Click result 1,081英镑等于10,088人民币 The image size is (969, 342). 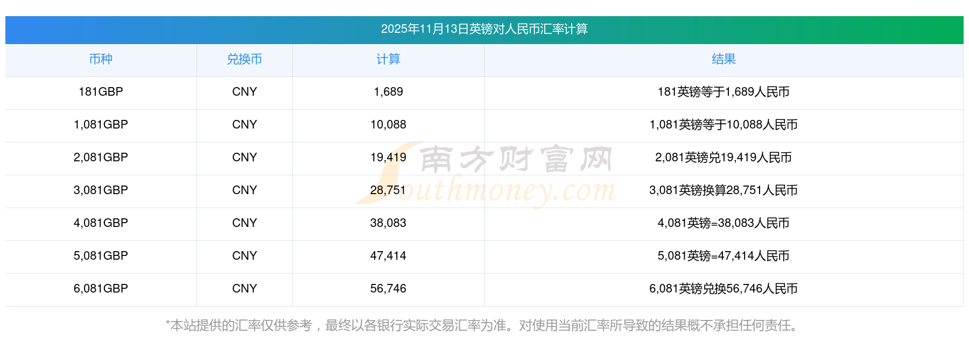[x=724, y=125]
